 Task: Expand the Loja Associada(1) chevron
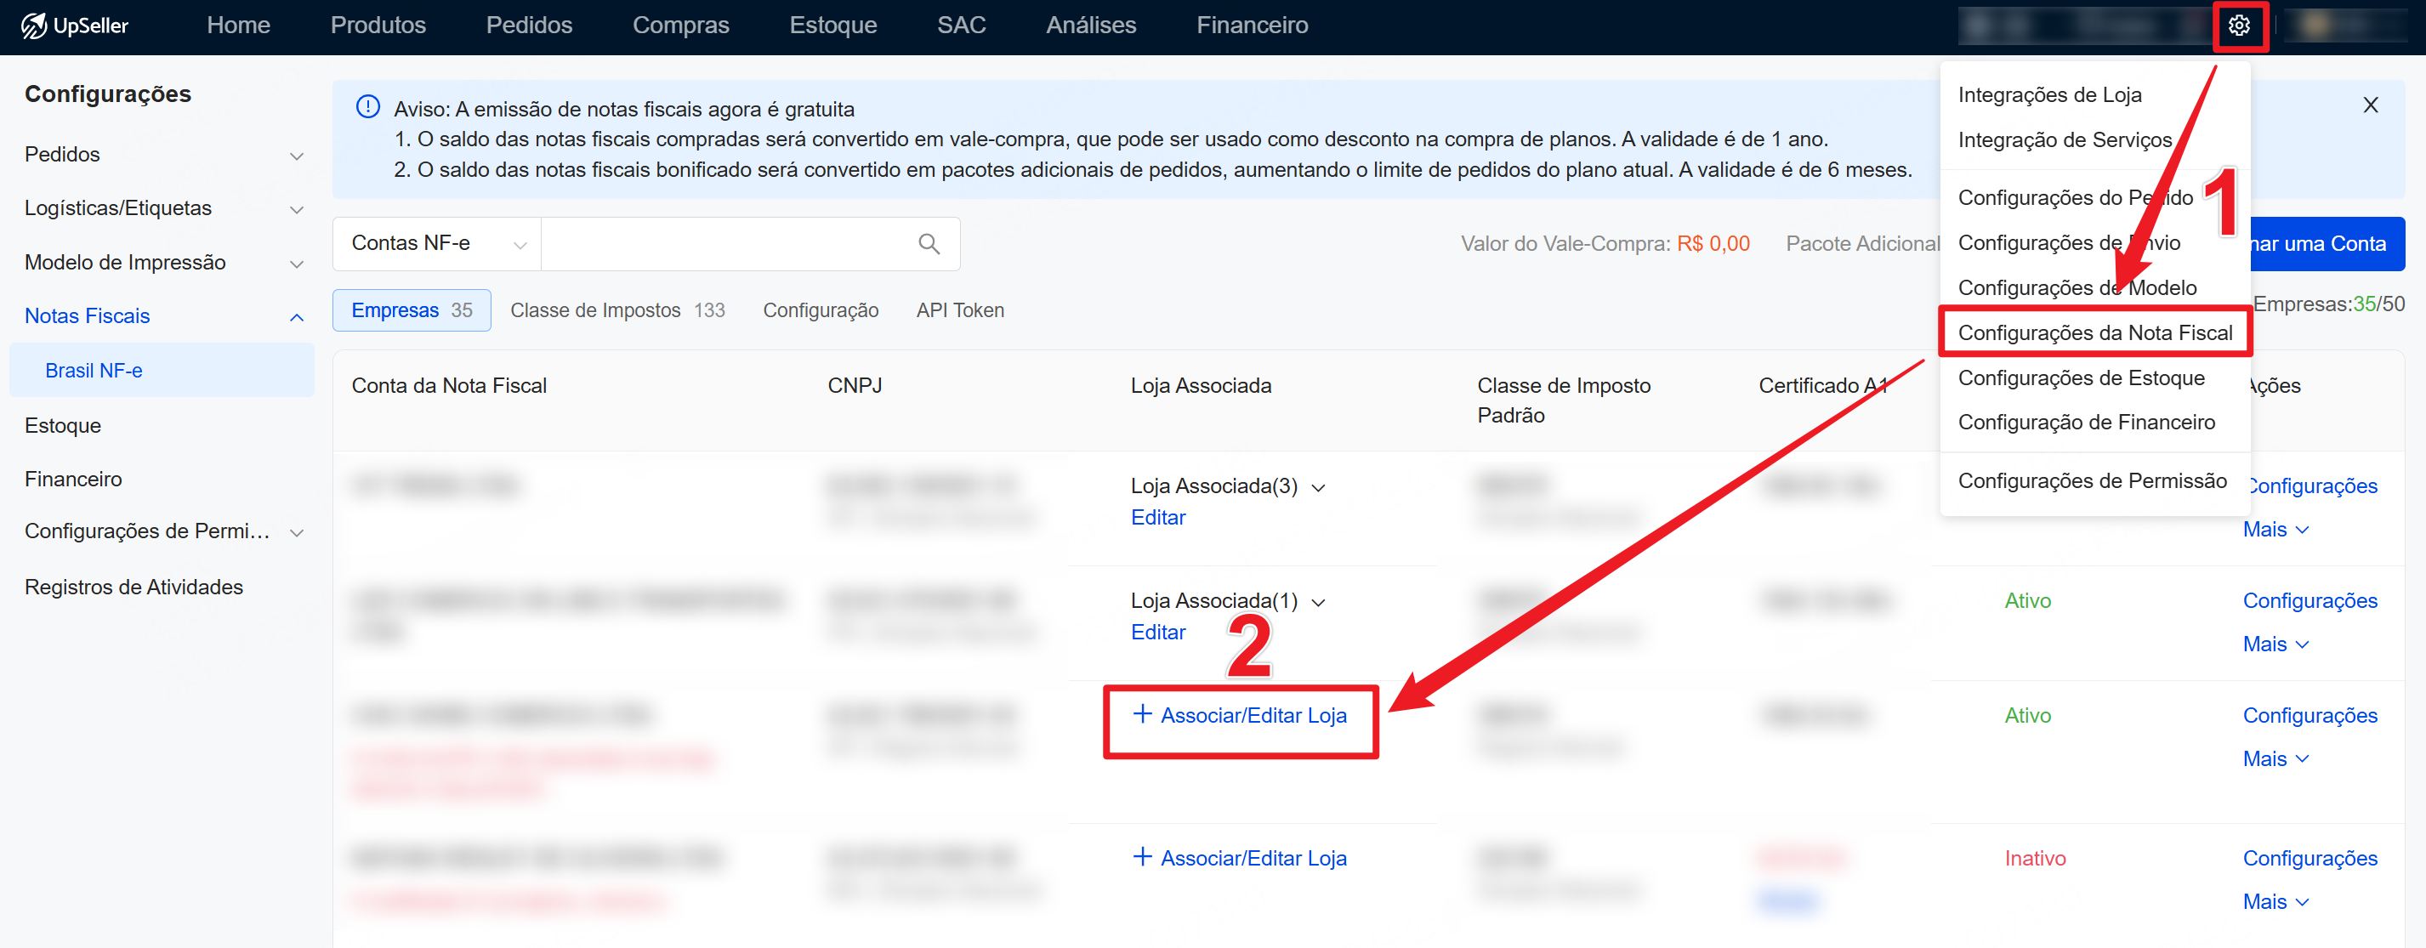coord(1319,603)
